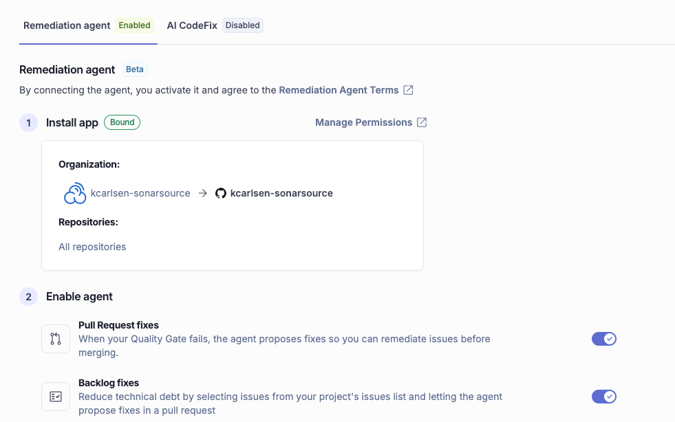
Task: Disable the Pull Request fixes toggle
Action: click(x=604, y=339)
